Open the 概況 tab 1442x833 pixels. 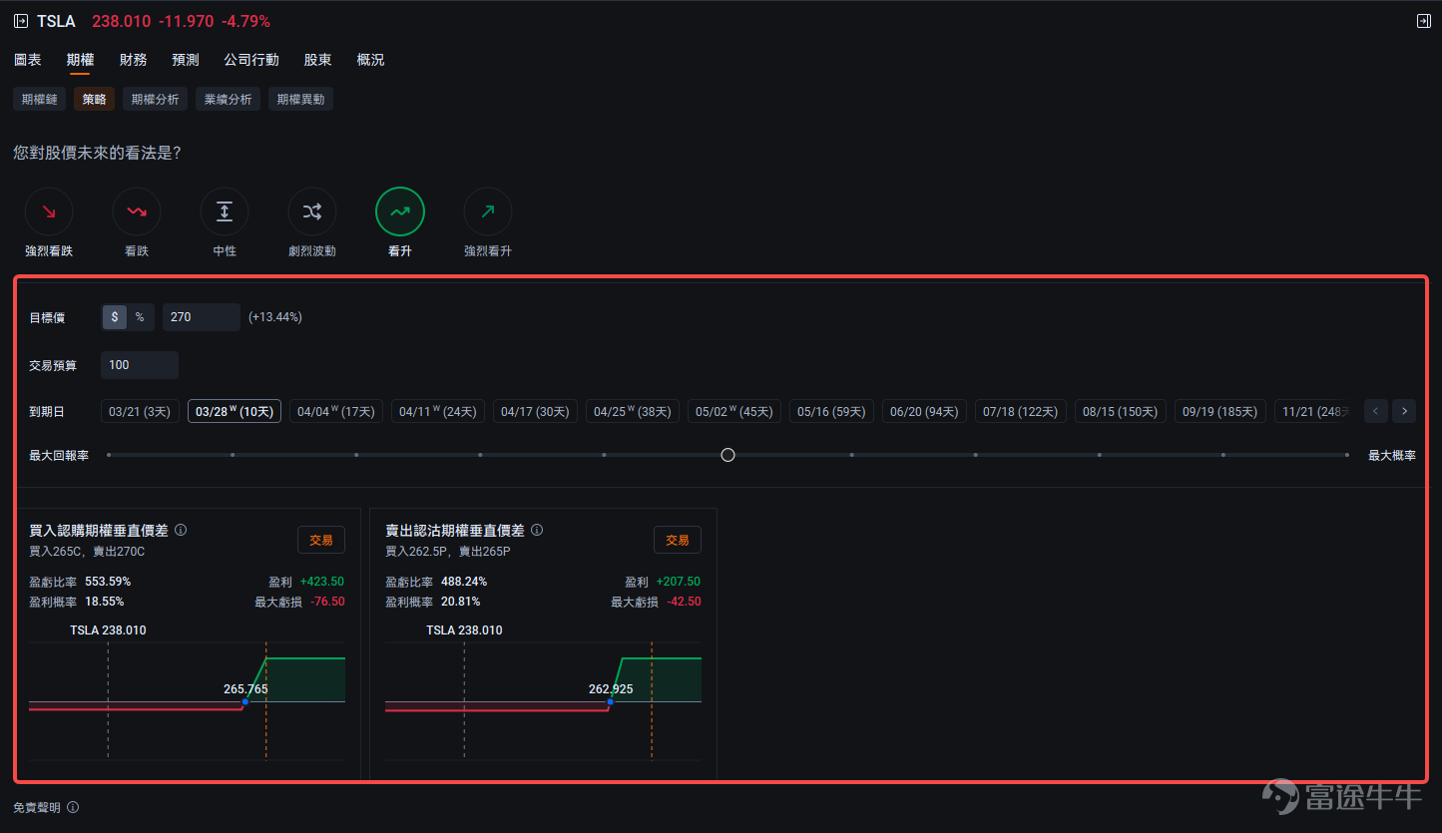(x=370, y=60)
